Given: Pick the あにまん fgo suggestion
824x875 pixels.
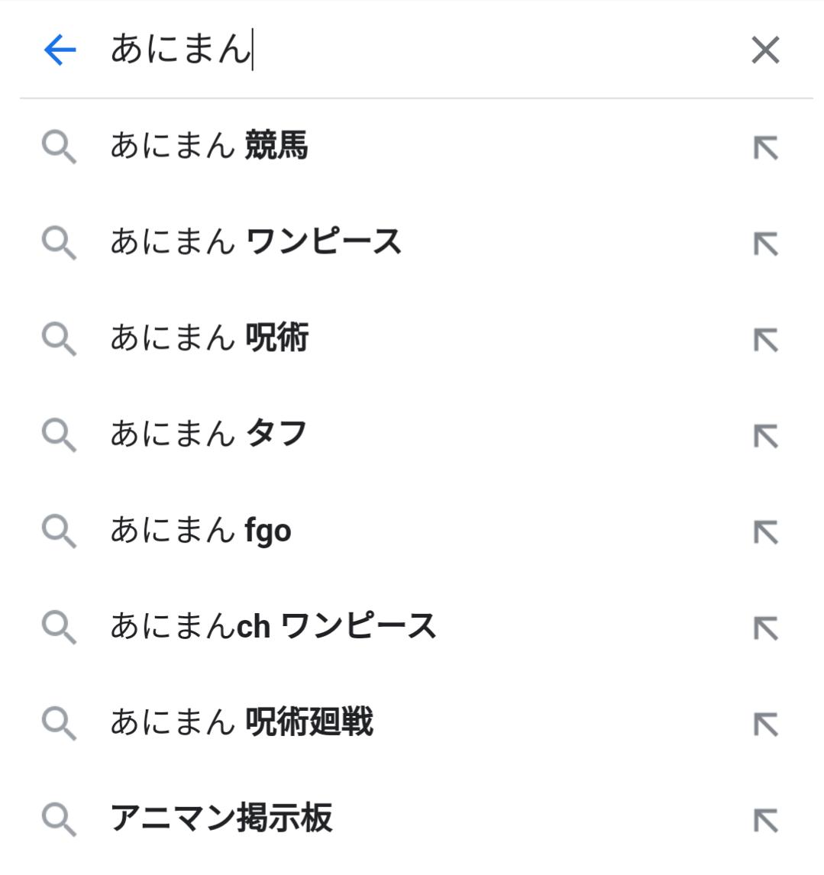Looking at the screenshot, I should (x=201, y=531).
